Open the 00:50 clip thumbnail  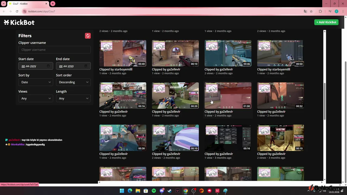(280, 53)
